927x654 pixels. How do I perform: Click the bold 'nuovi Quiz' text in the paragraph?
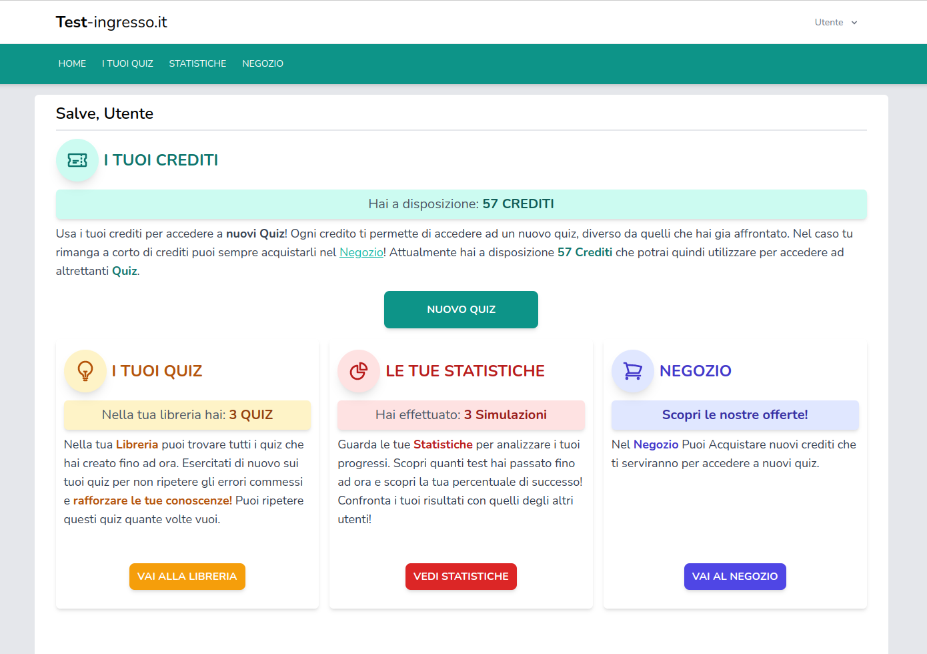click(255, 234)
